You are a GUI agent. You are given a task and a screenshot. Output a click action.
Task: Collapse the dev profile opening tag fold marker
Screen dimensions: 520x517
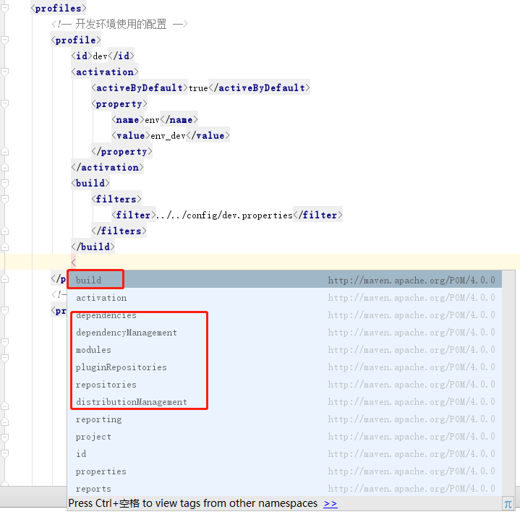pos(4,40)
